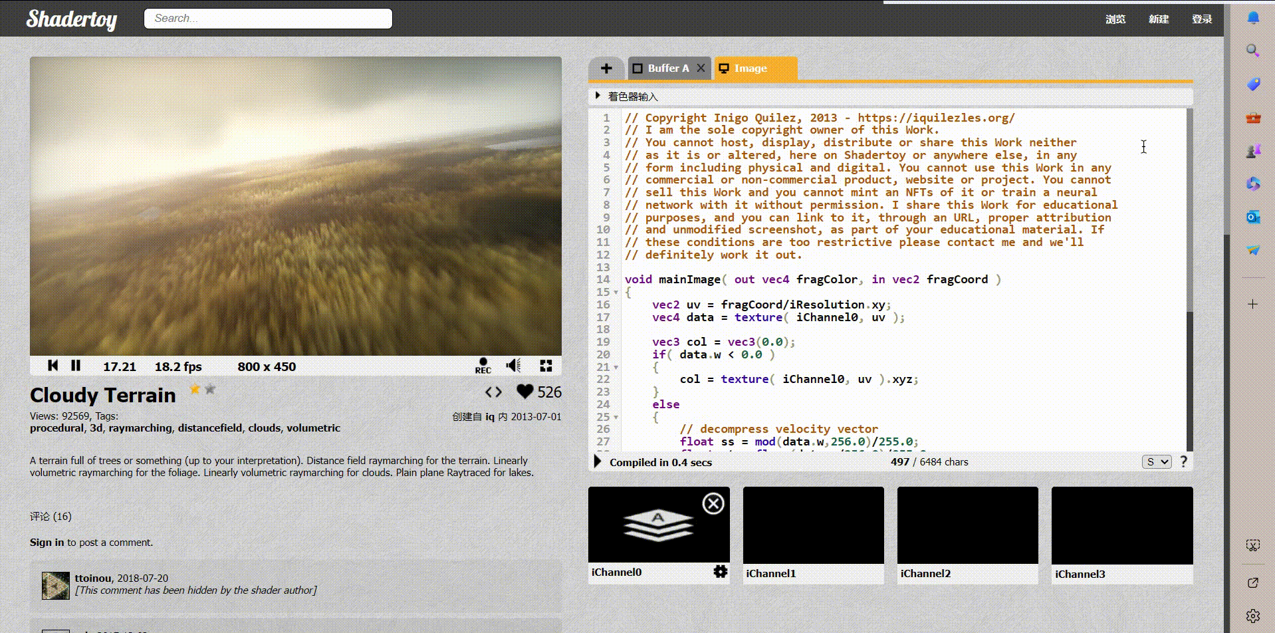Remove the iChannel0 Buffer A input

click(713, 504)
